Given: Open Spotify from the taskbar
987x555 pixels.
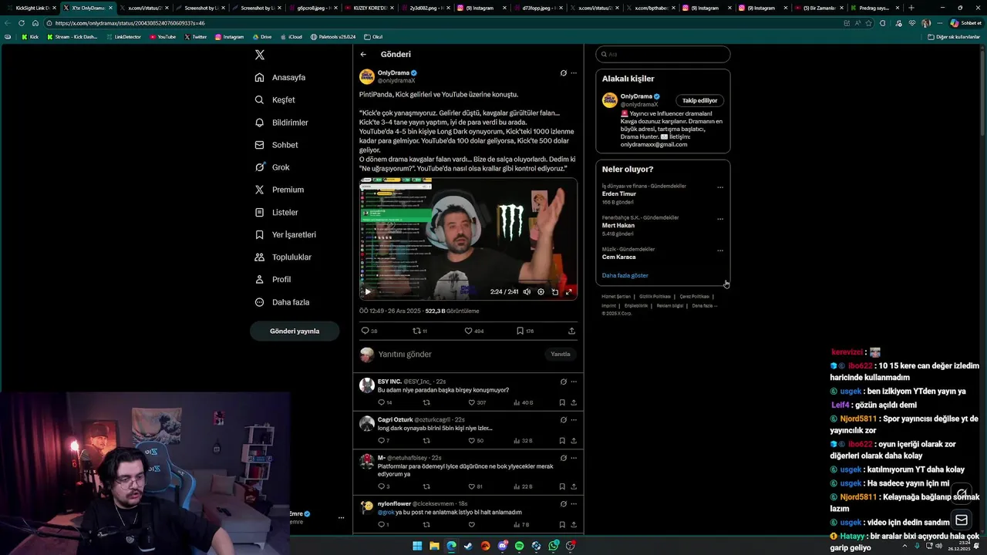Looking at the screenshot, I should [x=519, y=546].
